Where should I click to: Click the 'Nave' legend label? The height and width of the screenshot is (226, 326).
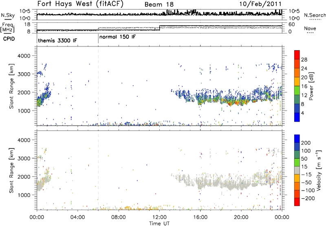click(310, 28)
